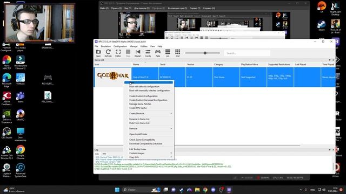Select Download Compatibility Database
This screenshot has height=194, width=346.
pos(149,144)
